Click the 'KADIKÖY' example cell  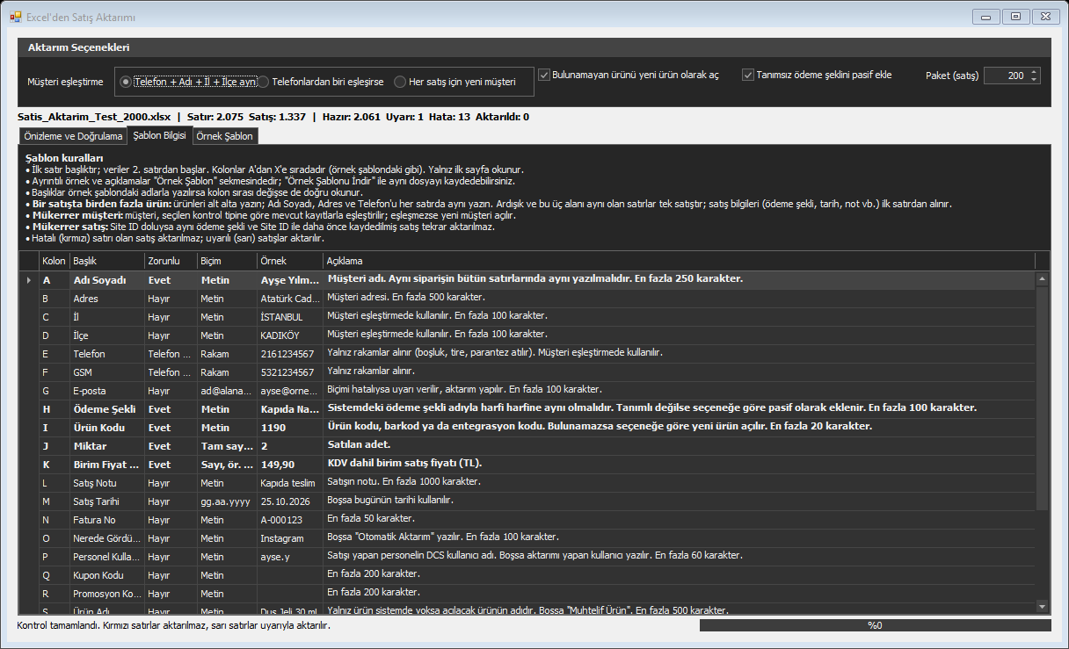tap(289, 335)
